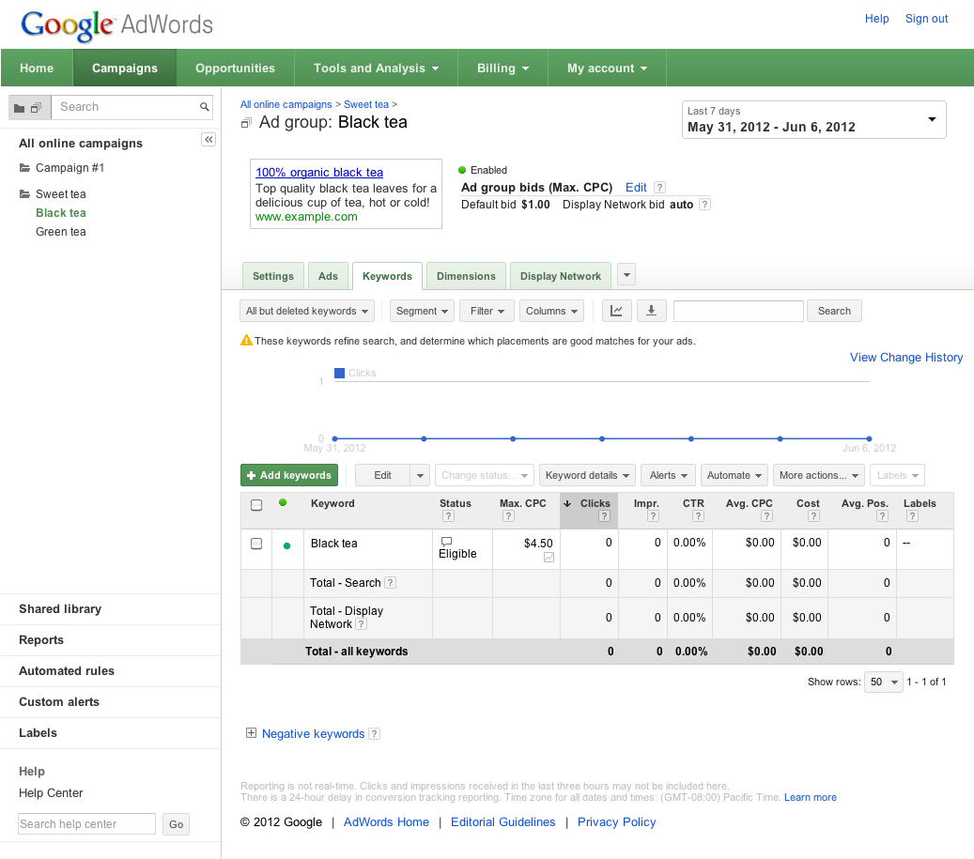This screenshot has height=859, width=974.
Task: Click the copy icon beside Ad group title
Action: [x=246, y=123]
